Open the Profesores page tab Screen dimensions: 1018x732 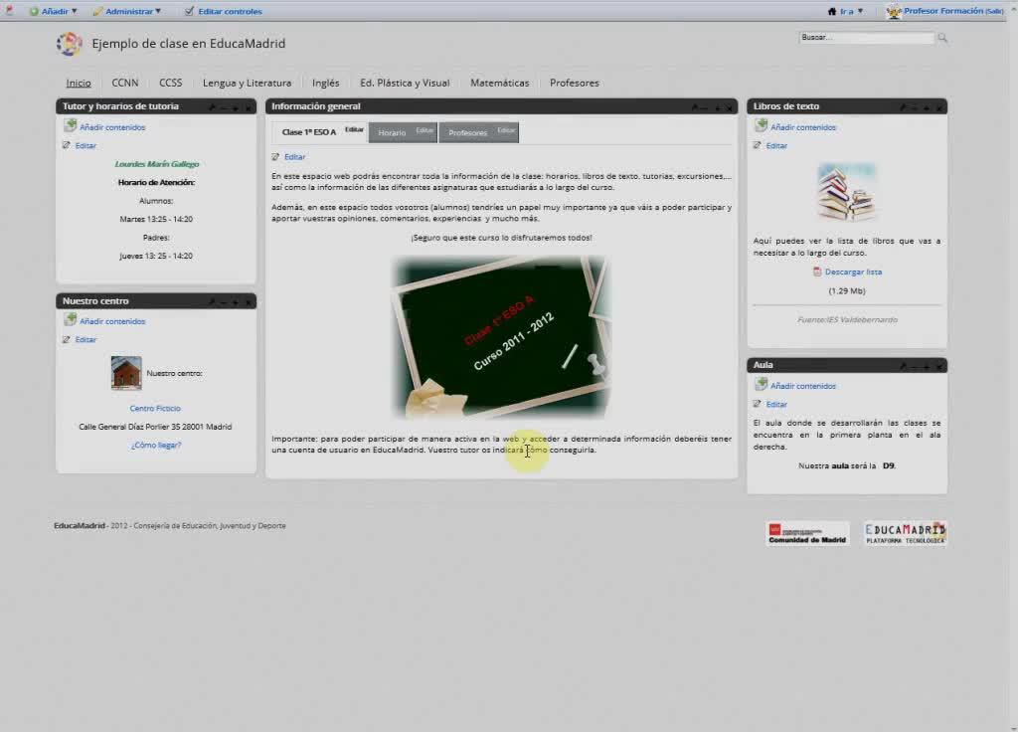[x=574, y=83]
